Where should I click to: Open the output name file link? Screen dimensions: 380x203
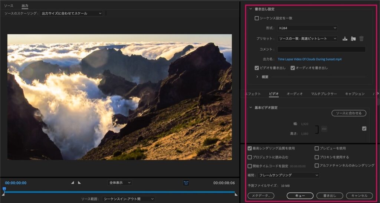pos(309,59)
